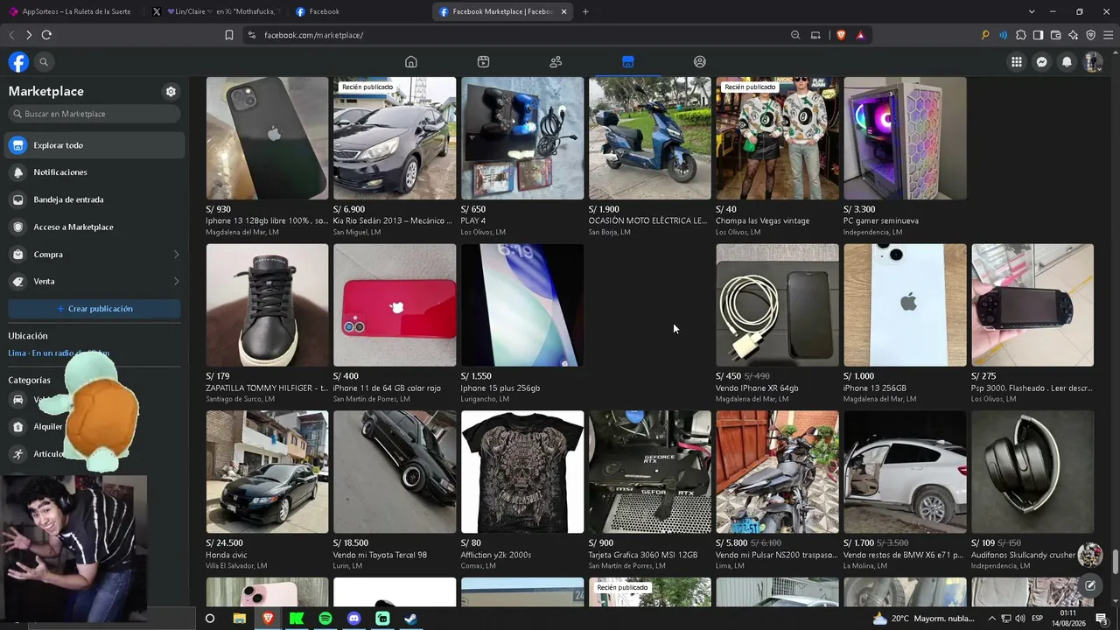Click Brave Rewards triangle icon
The image size is (1120, 630).
pos(860,35)
